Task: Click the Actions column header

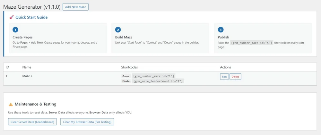Action: pyautogui.click(x=225, y=67)
